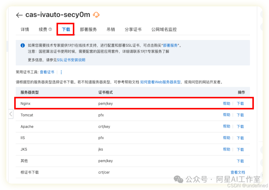Screen dimensions: 269x190
Task: Click the 操作 column header
Action: click(x=241, y=92)
